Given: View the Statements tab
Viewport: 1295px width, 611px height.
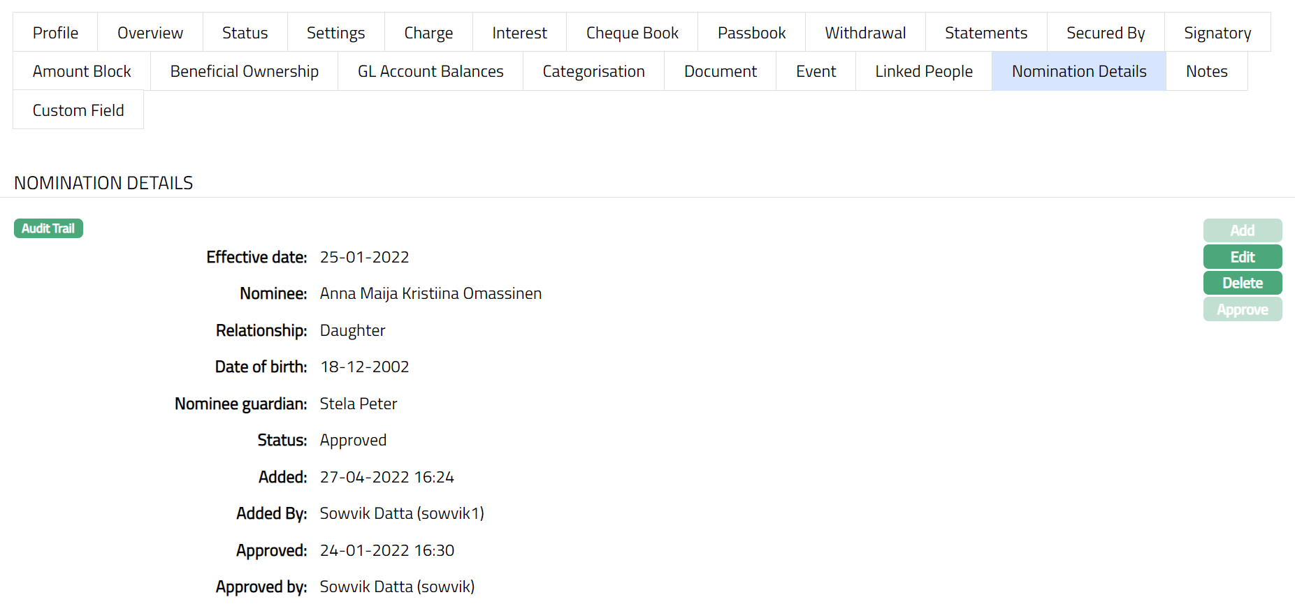Looking at the screenshot, I should (x=985, y=33).
